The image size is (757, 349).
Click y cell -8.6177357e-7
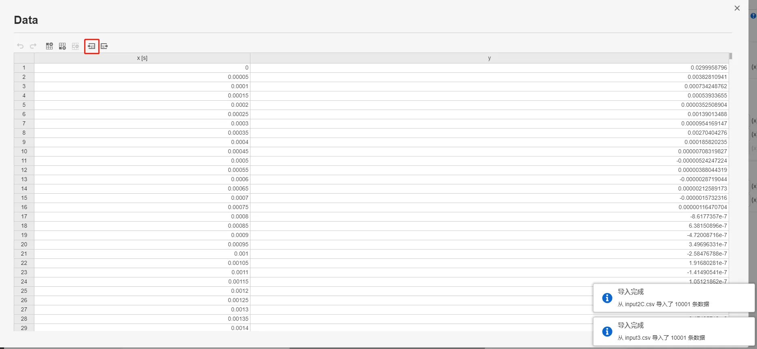point(489,216)
